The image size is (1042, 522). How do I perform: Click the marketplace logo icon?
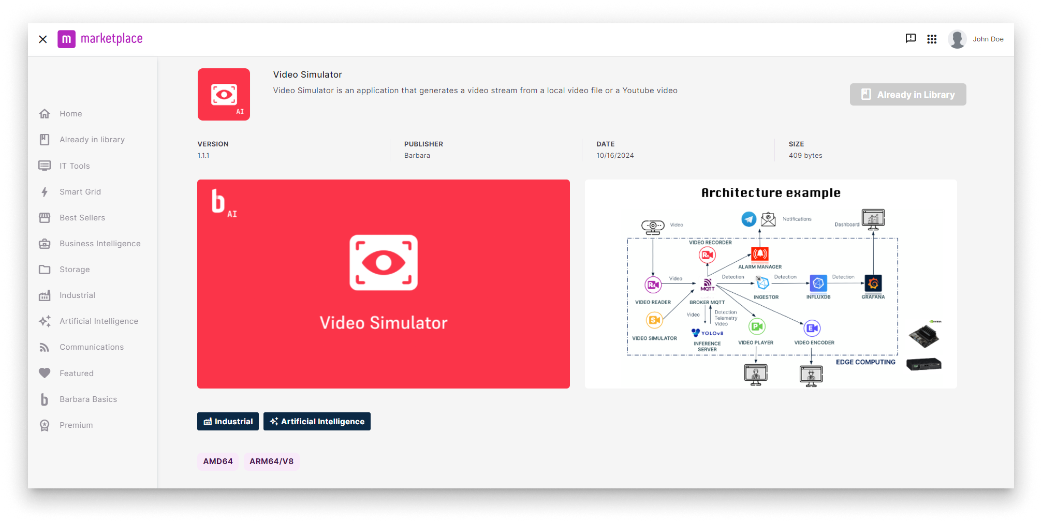click(66, 39)
